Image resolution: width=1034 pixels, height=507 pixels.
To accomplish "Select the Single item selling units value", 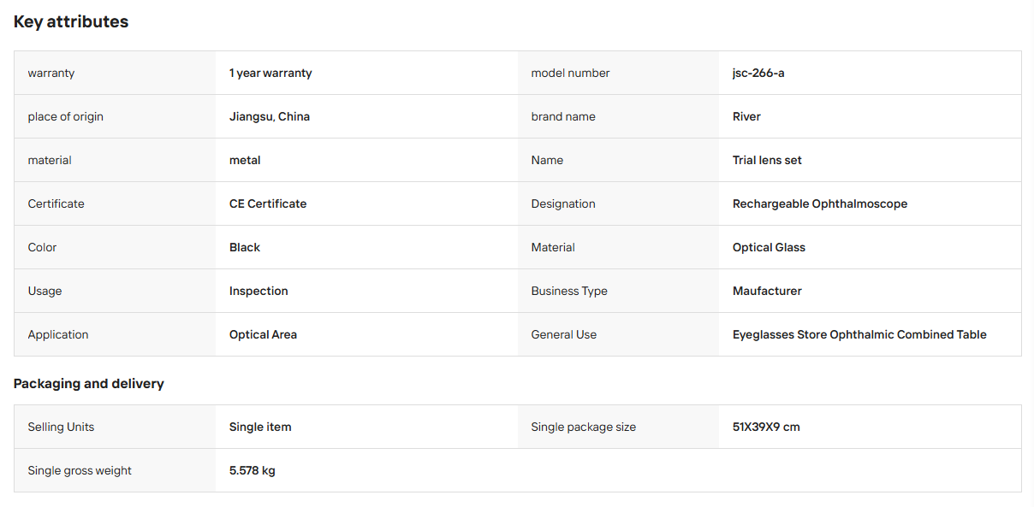I will point(260,427).
